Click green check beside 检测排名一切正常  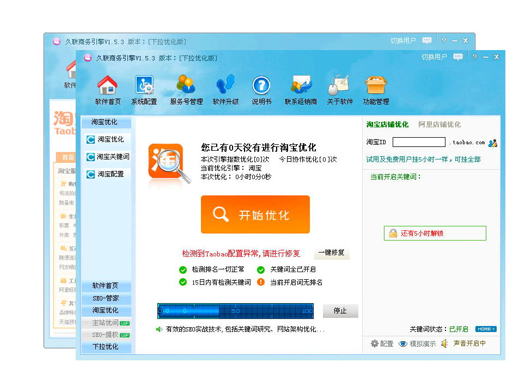pos(182,270)
